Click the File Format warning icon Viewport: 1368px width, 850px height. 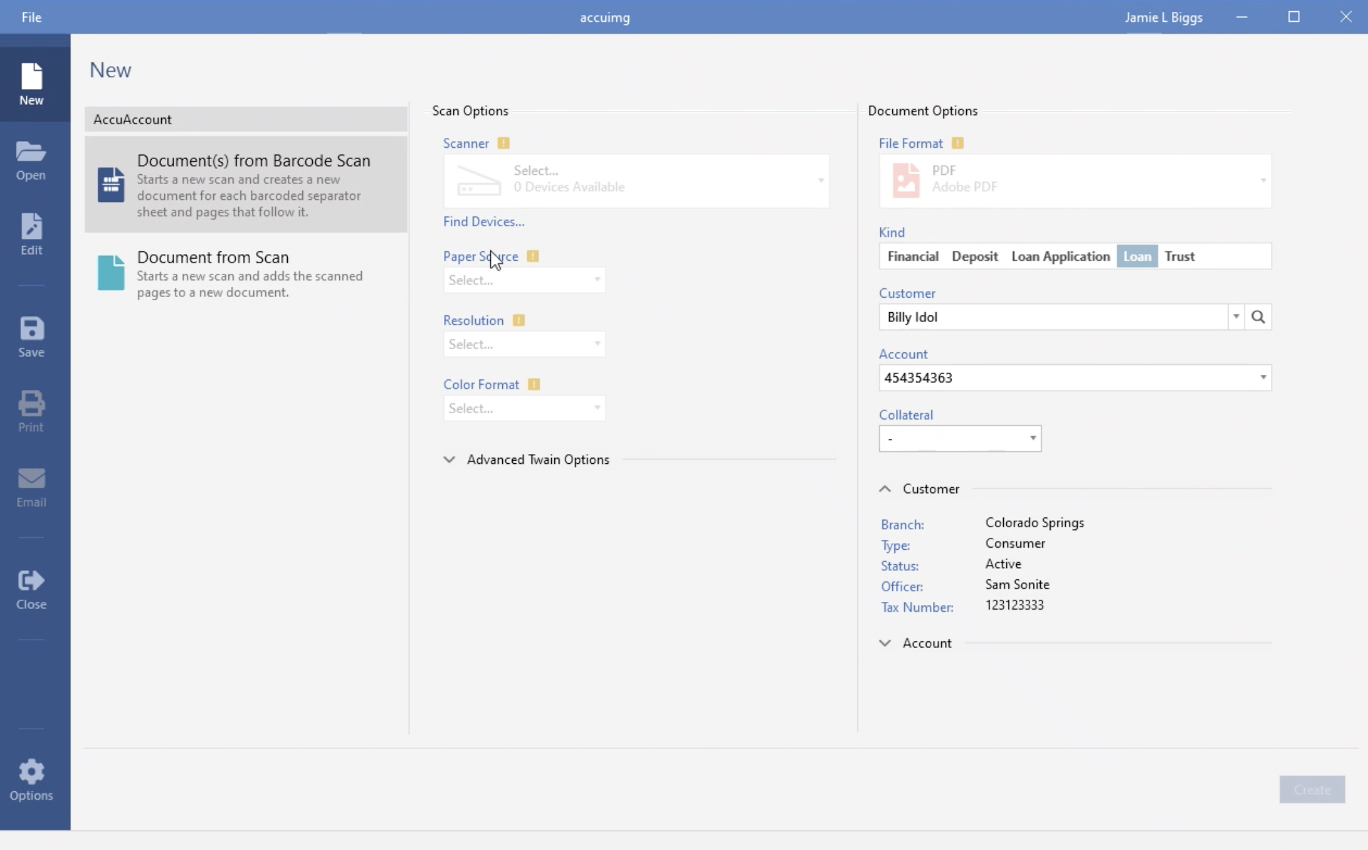(958, 143)
